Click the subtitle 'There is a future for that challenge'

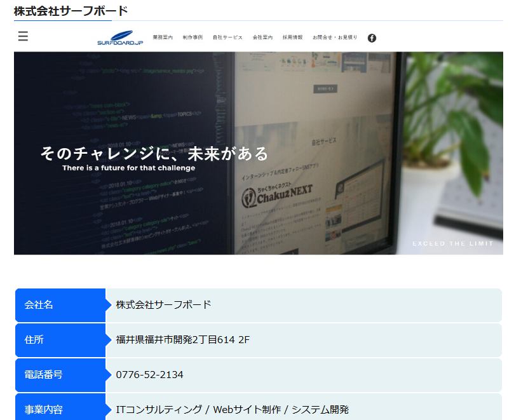129,168
